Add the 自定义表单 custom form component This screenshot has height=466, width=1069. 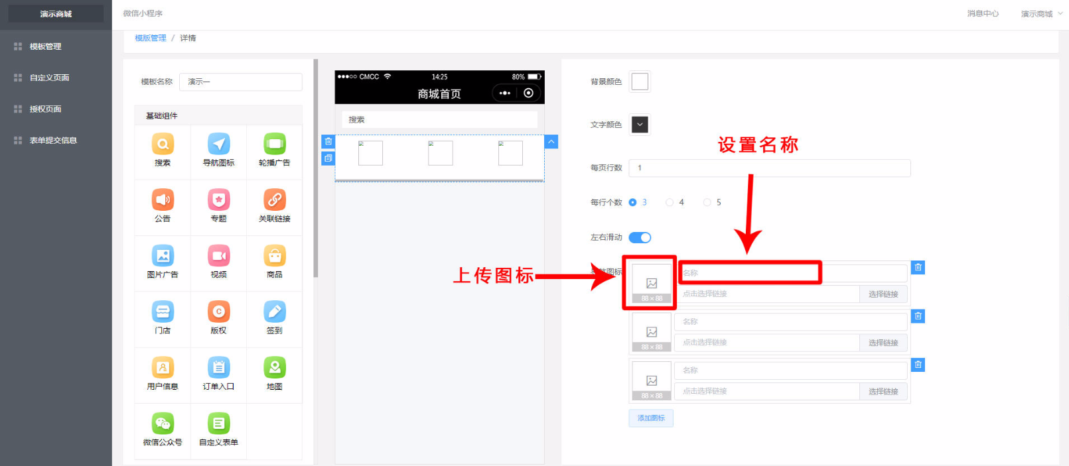point(218,430)
